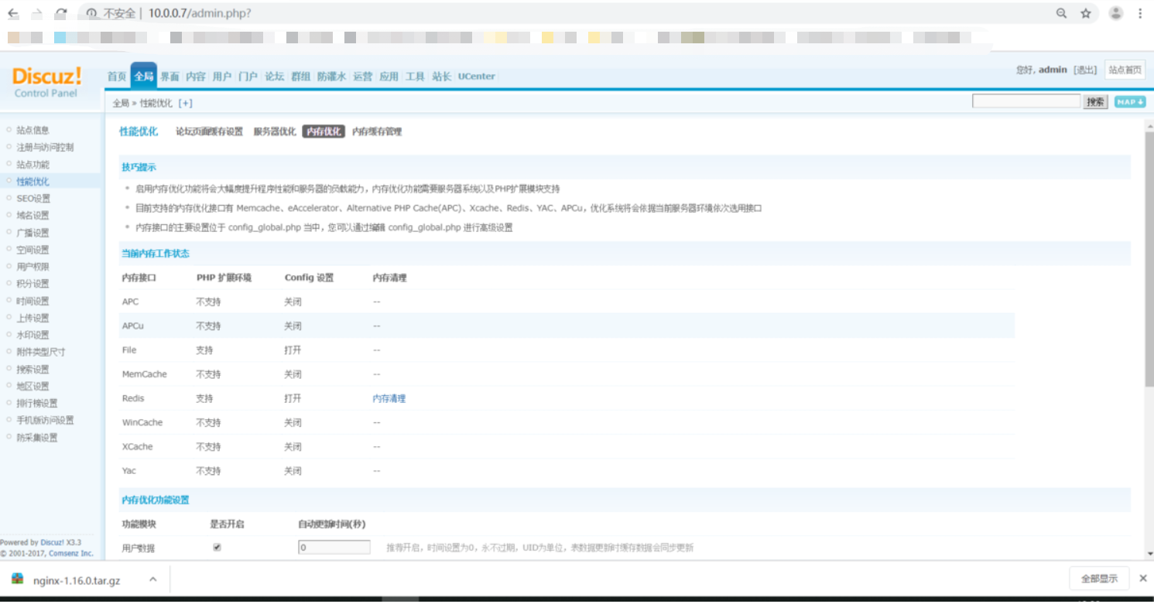
Task: Close the downloads bar
Action: pos(1142,578)
